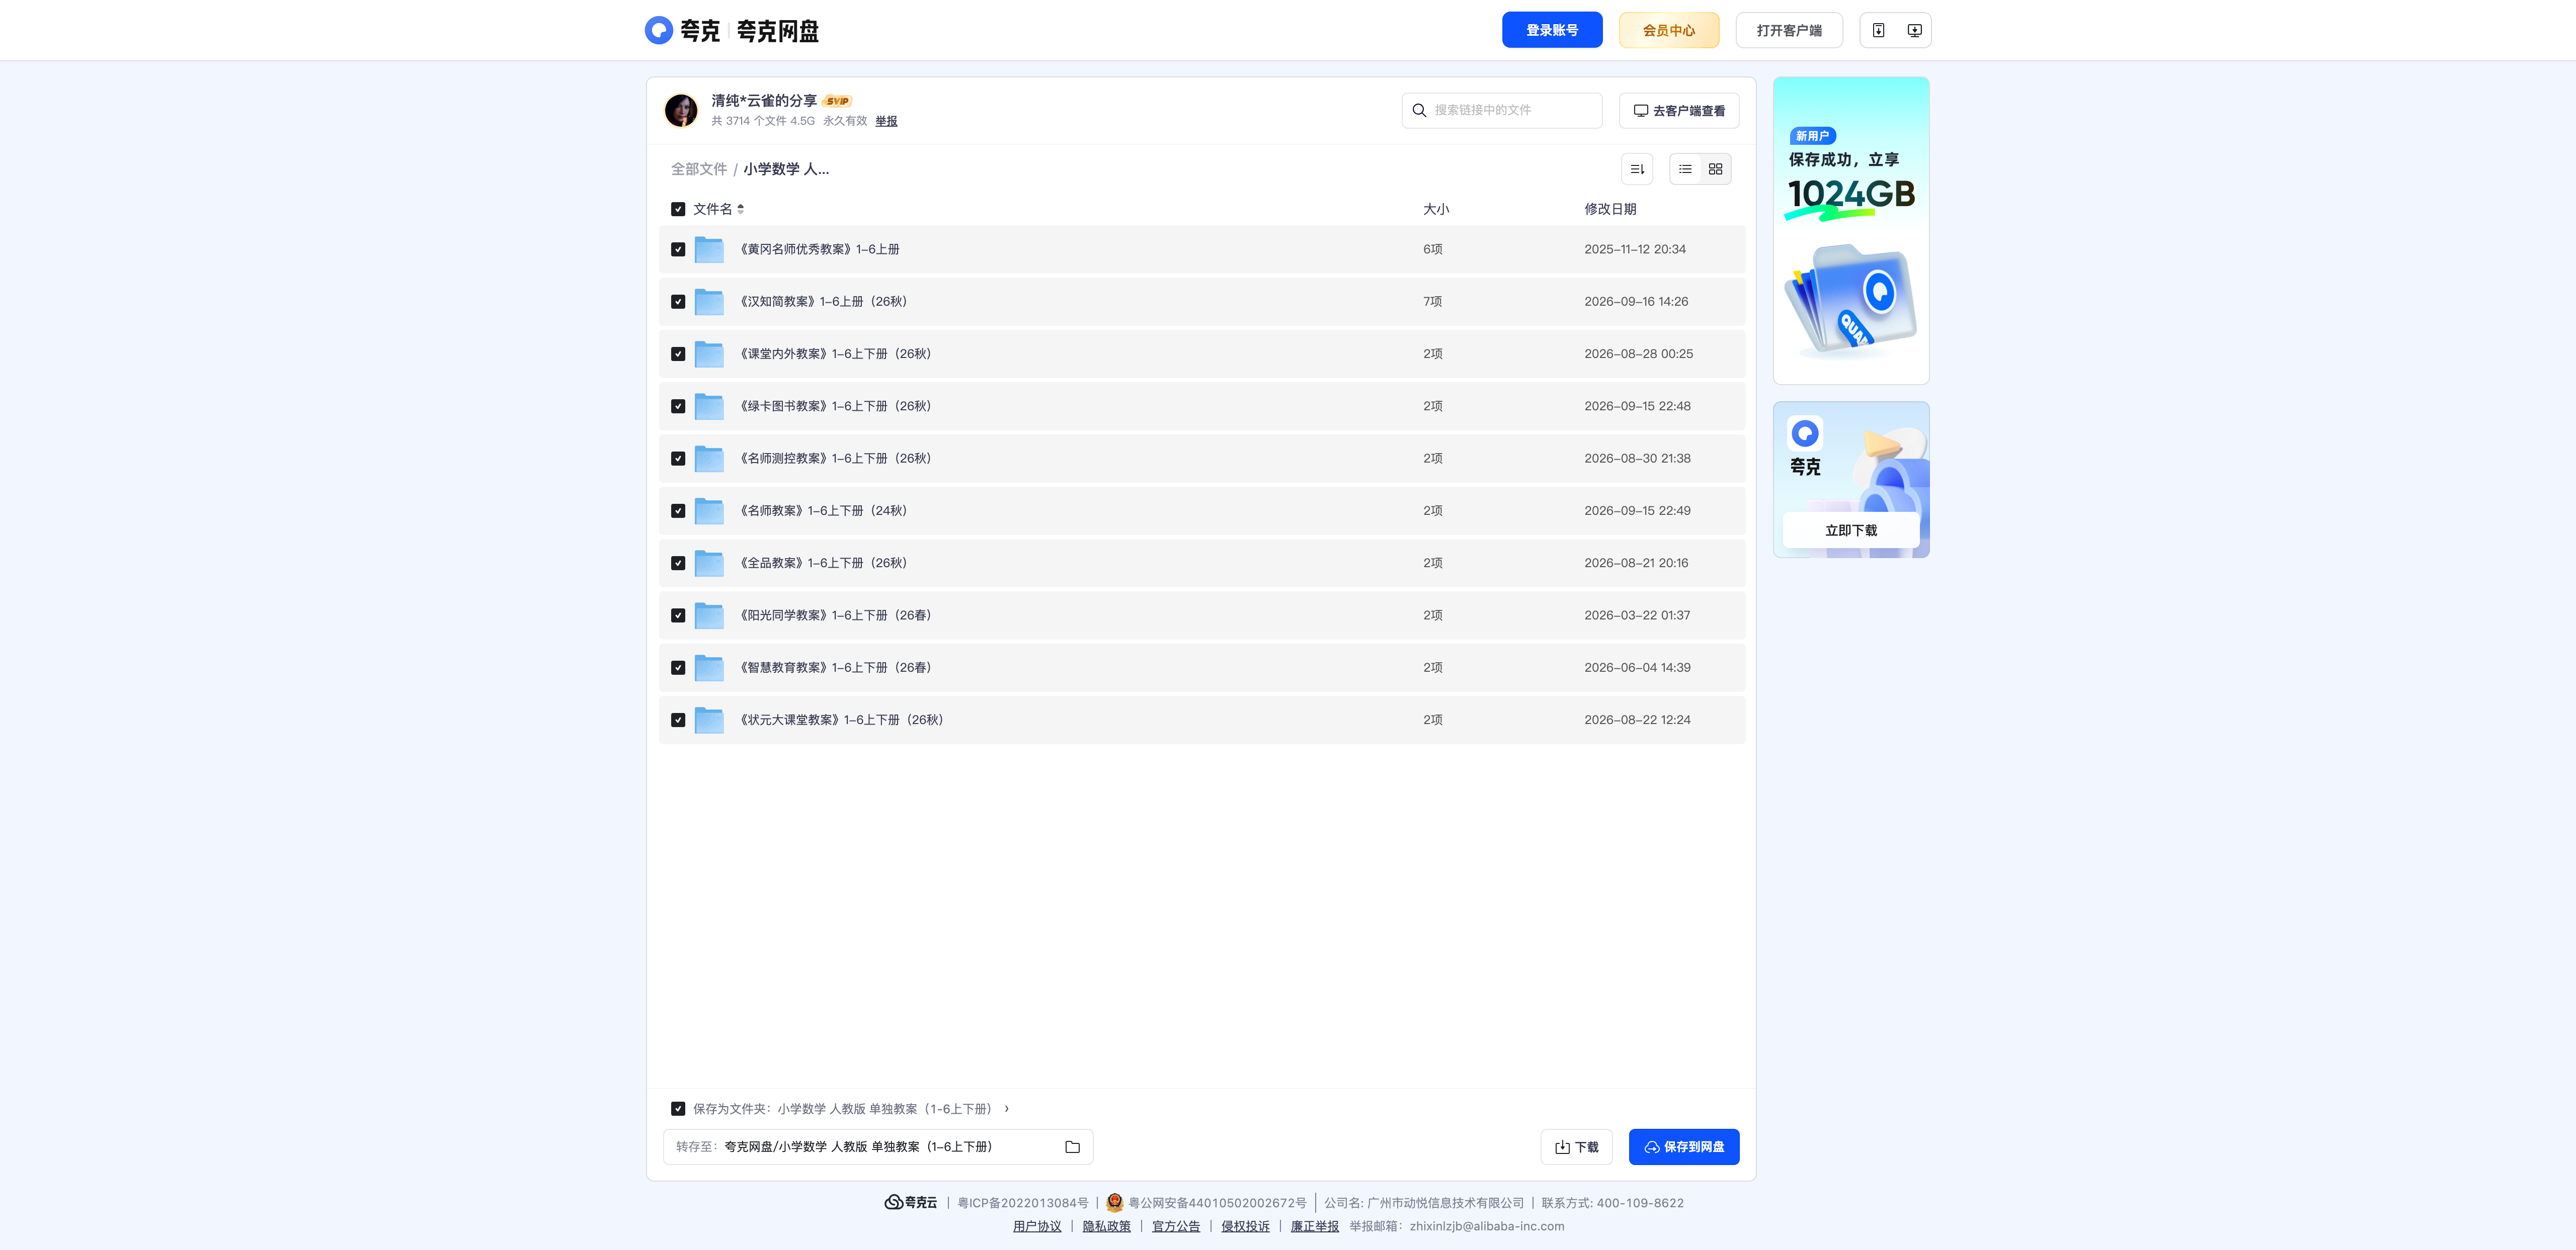
Task: Open the 转存至 destination path selector
Action: coord(877,1147)
